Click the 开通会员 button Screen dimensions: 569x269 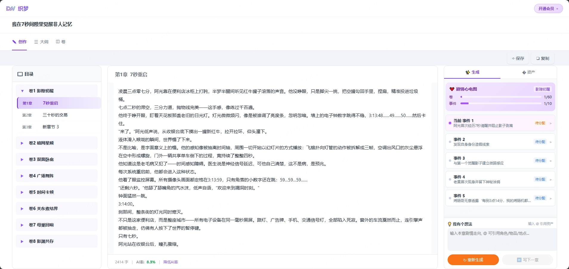548,8
